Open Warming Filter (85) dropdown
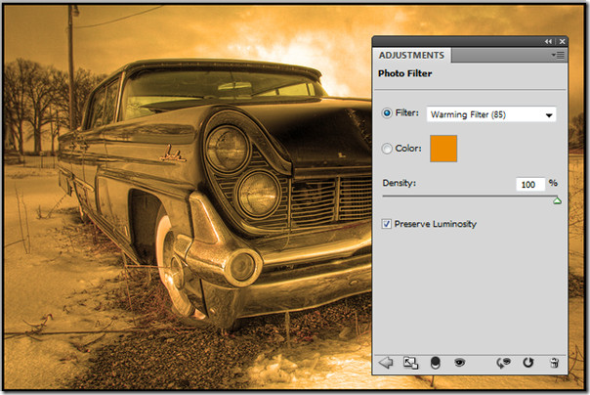 tap(491, 114)
